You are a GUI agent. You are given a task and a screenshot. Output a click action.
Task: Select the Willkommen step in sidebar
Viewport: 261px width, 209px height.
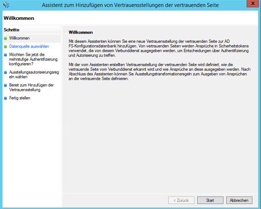pyautogui.click(x=19, y=38)
